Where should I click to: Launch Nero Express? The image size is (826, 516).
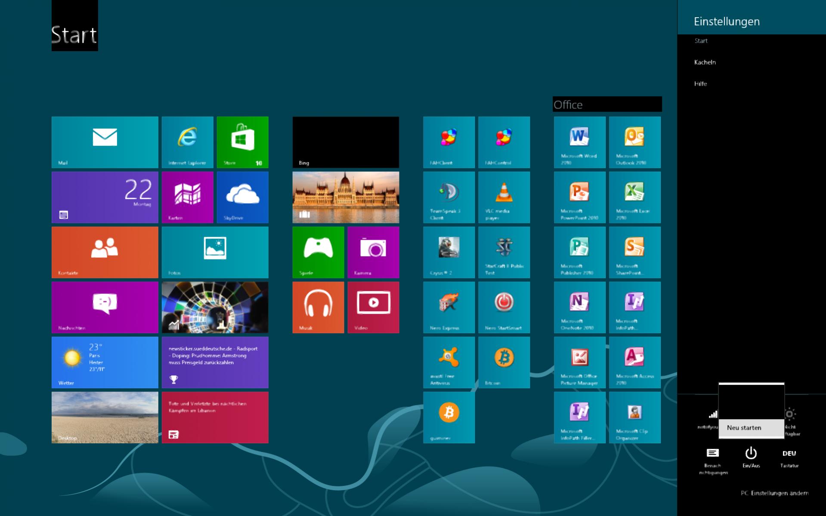(449, 307)
